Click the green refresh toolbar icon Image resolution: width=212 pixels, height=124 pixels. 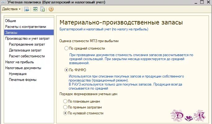tap(35, 9)
